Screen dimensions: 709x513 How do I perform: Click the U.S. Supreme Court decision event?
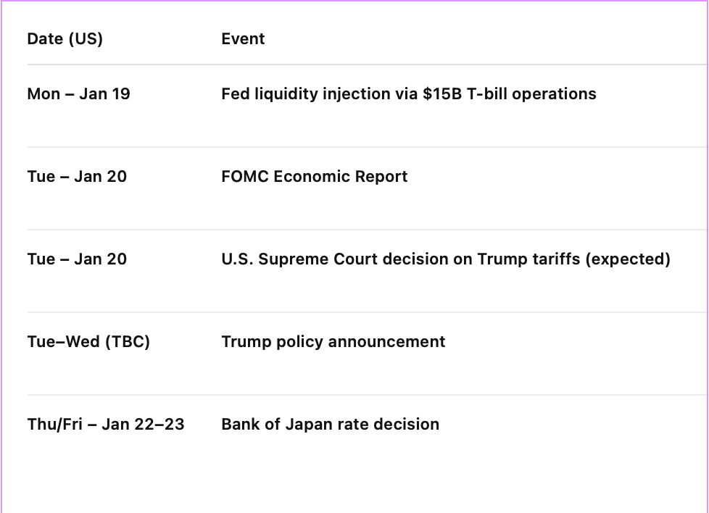pos(445,259)
